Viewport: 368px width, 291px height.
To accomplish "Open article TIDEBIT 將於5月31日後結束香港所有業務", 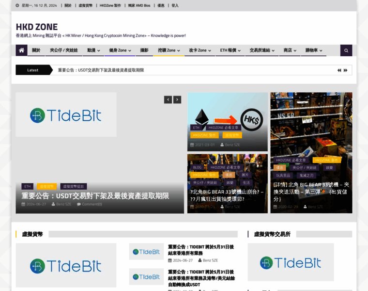I will click(201, 250).
